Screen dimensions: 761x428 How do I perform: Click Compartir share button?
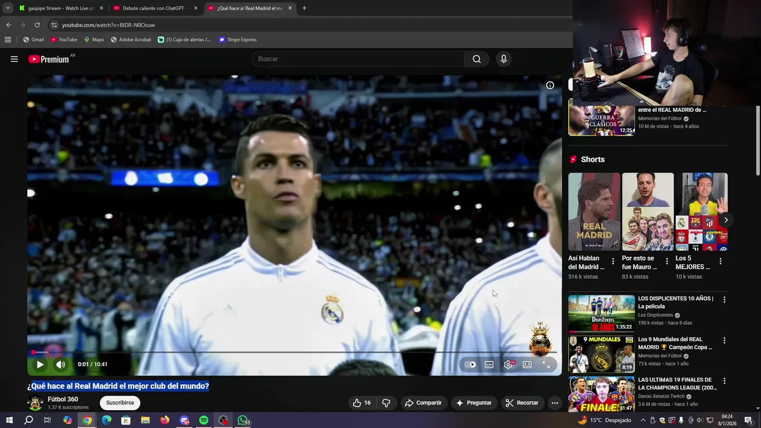pyautogui.click(x=423, y=402)
